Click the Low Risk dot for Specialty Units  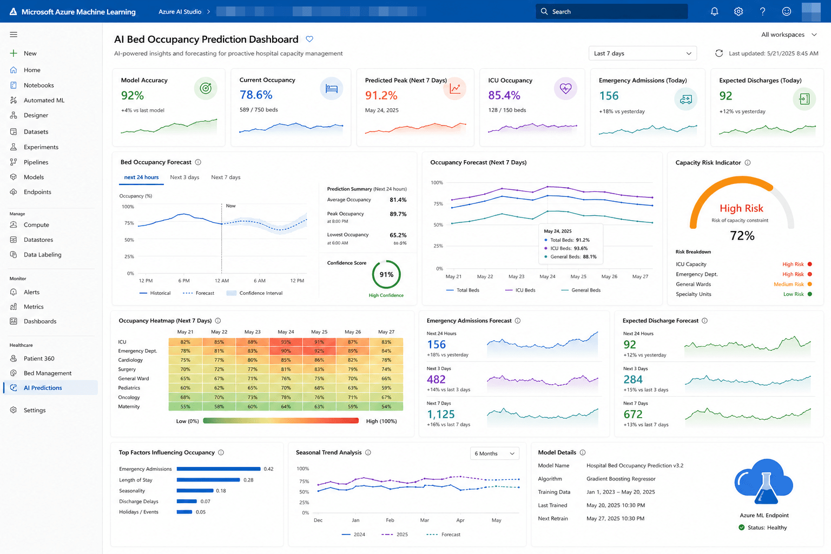pyautogui.click(x=810, y=294)
